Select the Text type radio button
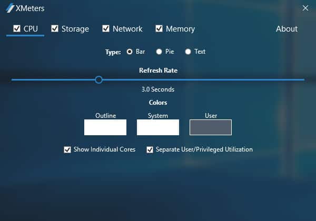The image size is (316, 221). pos(187,52)
